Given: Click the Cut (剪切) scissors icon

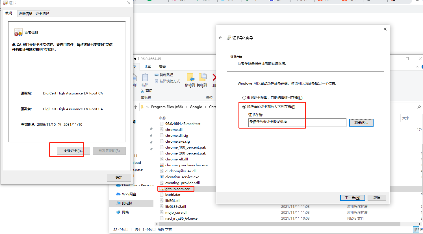Looking at the screenshot, I should point(142,91).
